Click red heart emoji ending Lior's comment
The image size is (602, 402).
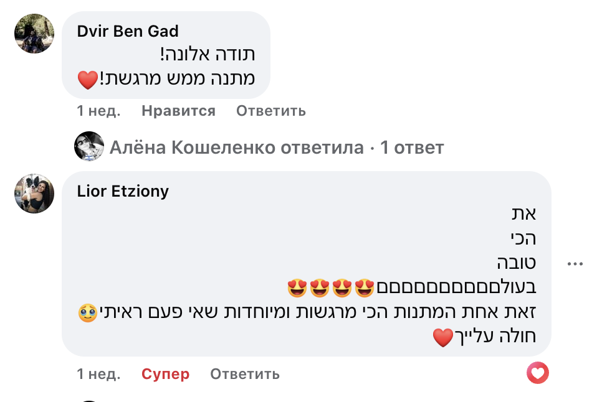pyautogui.click(x=442, y=338)
